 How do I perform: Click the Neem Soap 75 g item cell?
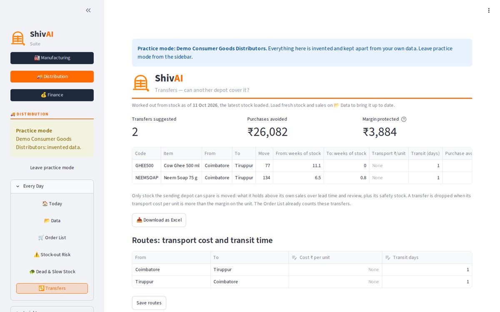click(181, 178)
